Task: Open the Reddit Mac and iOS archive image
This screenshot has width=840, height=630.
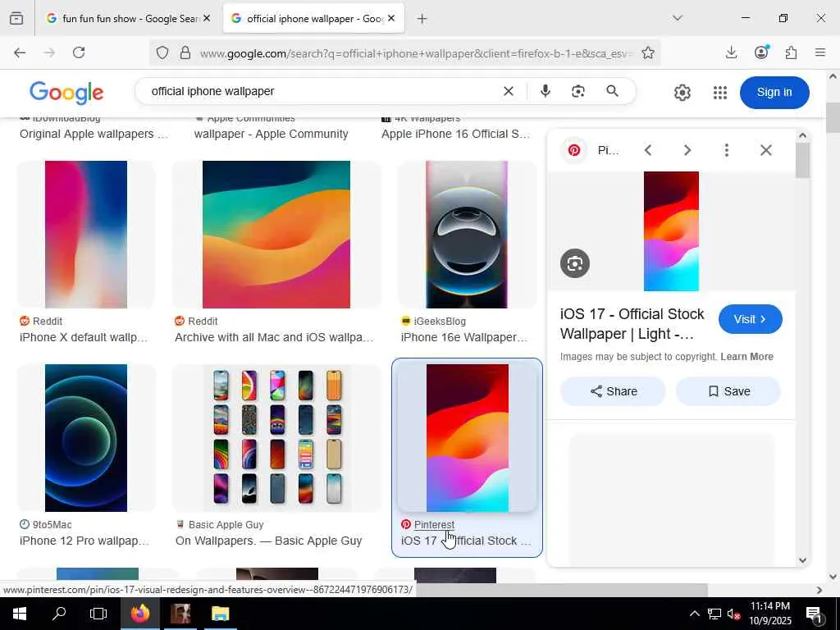Action: (276, 235)
